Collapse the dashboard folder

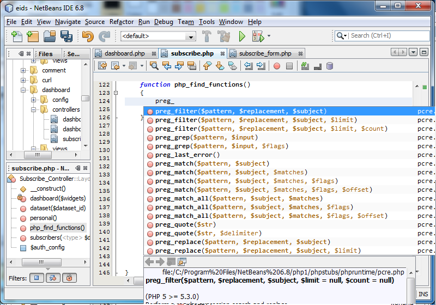tap(23, 90)
